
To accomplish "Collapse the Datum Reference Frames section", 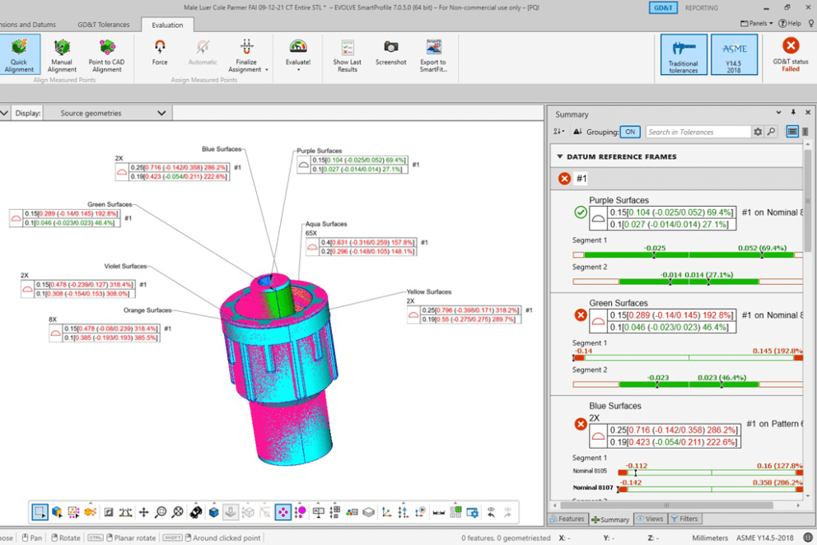I will point(560,156).
